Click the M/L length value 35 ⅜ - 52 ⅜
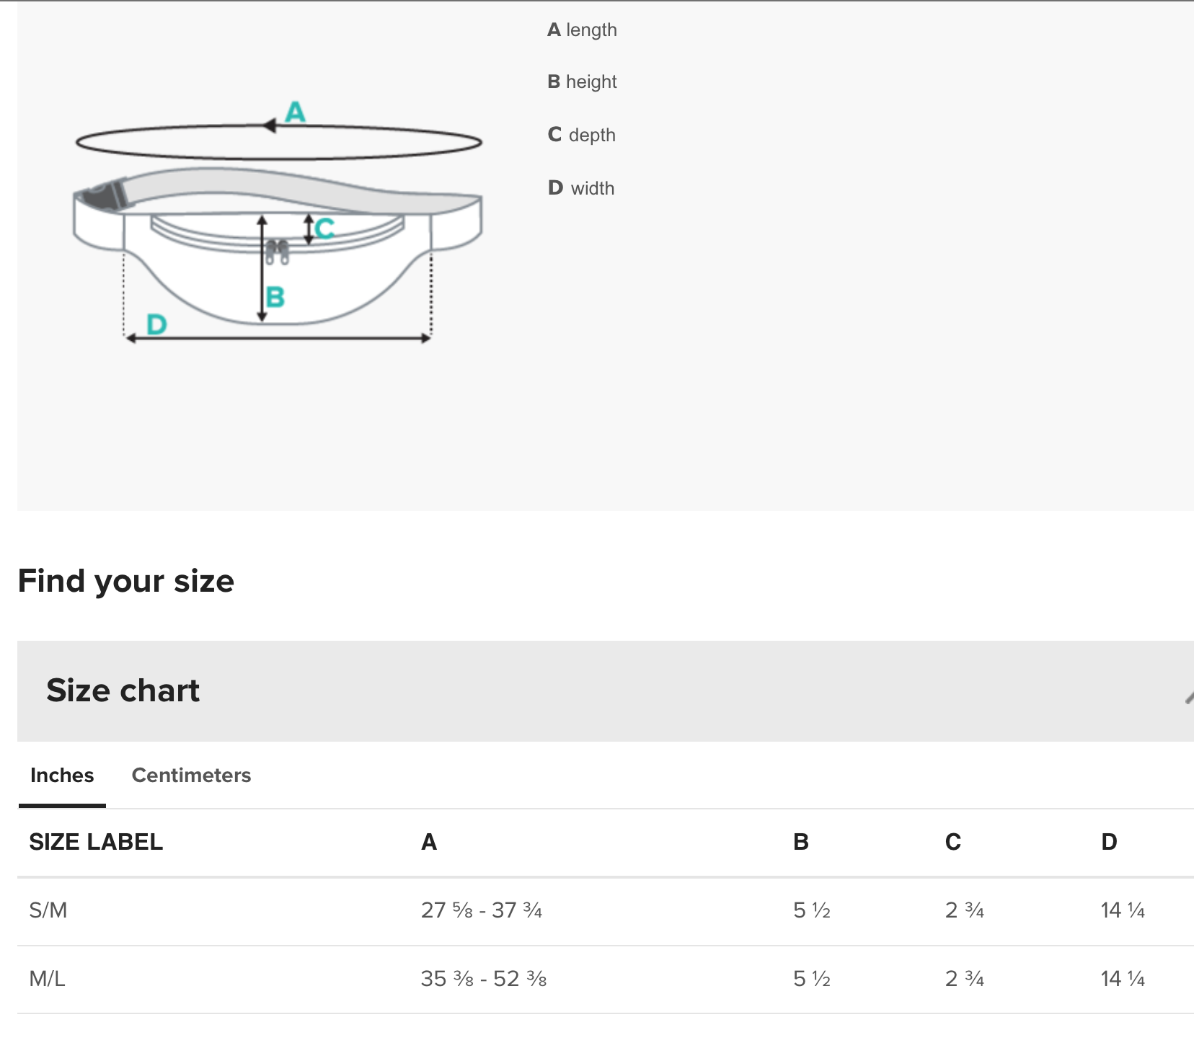This screenshot has width=1194, height=1048. (x=484, y=979)
